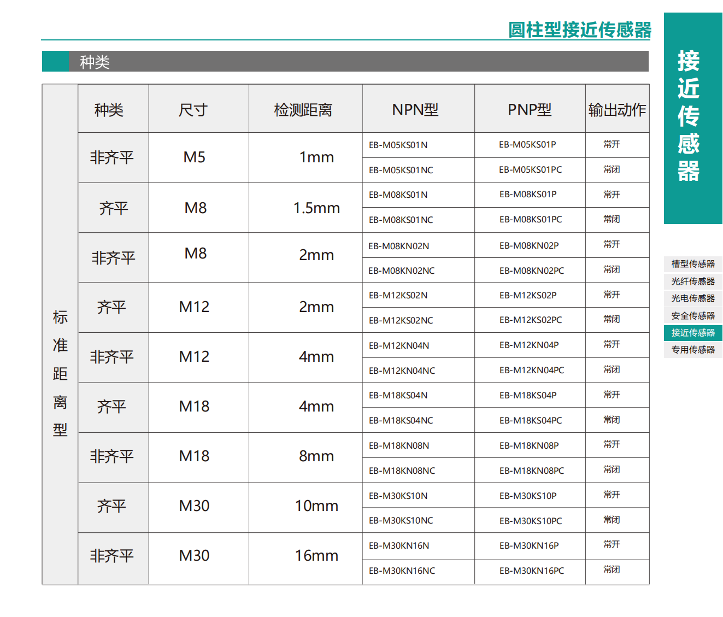Viewport: 723px width, 617px height.
Task: Open the 光电传感器 sidebar tab
Action: [693, 298]
